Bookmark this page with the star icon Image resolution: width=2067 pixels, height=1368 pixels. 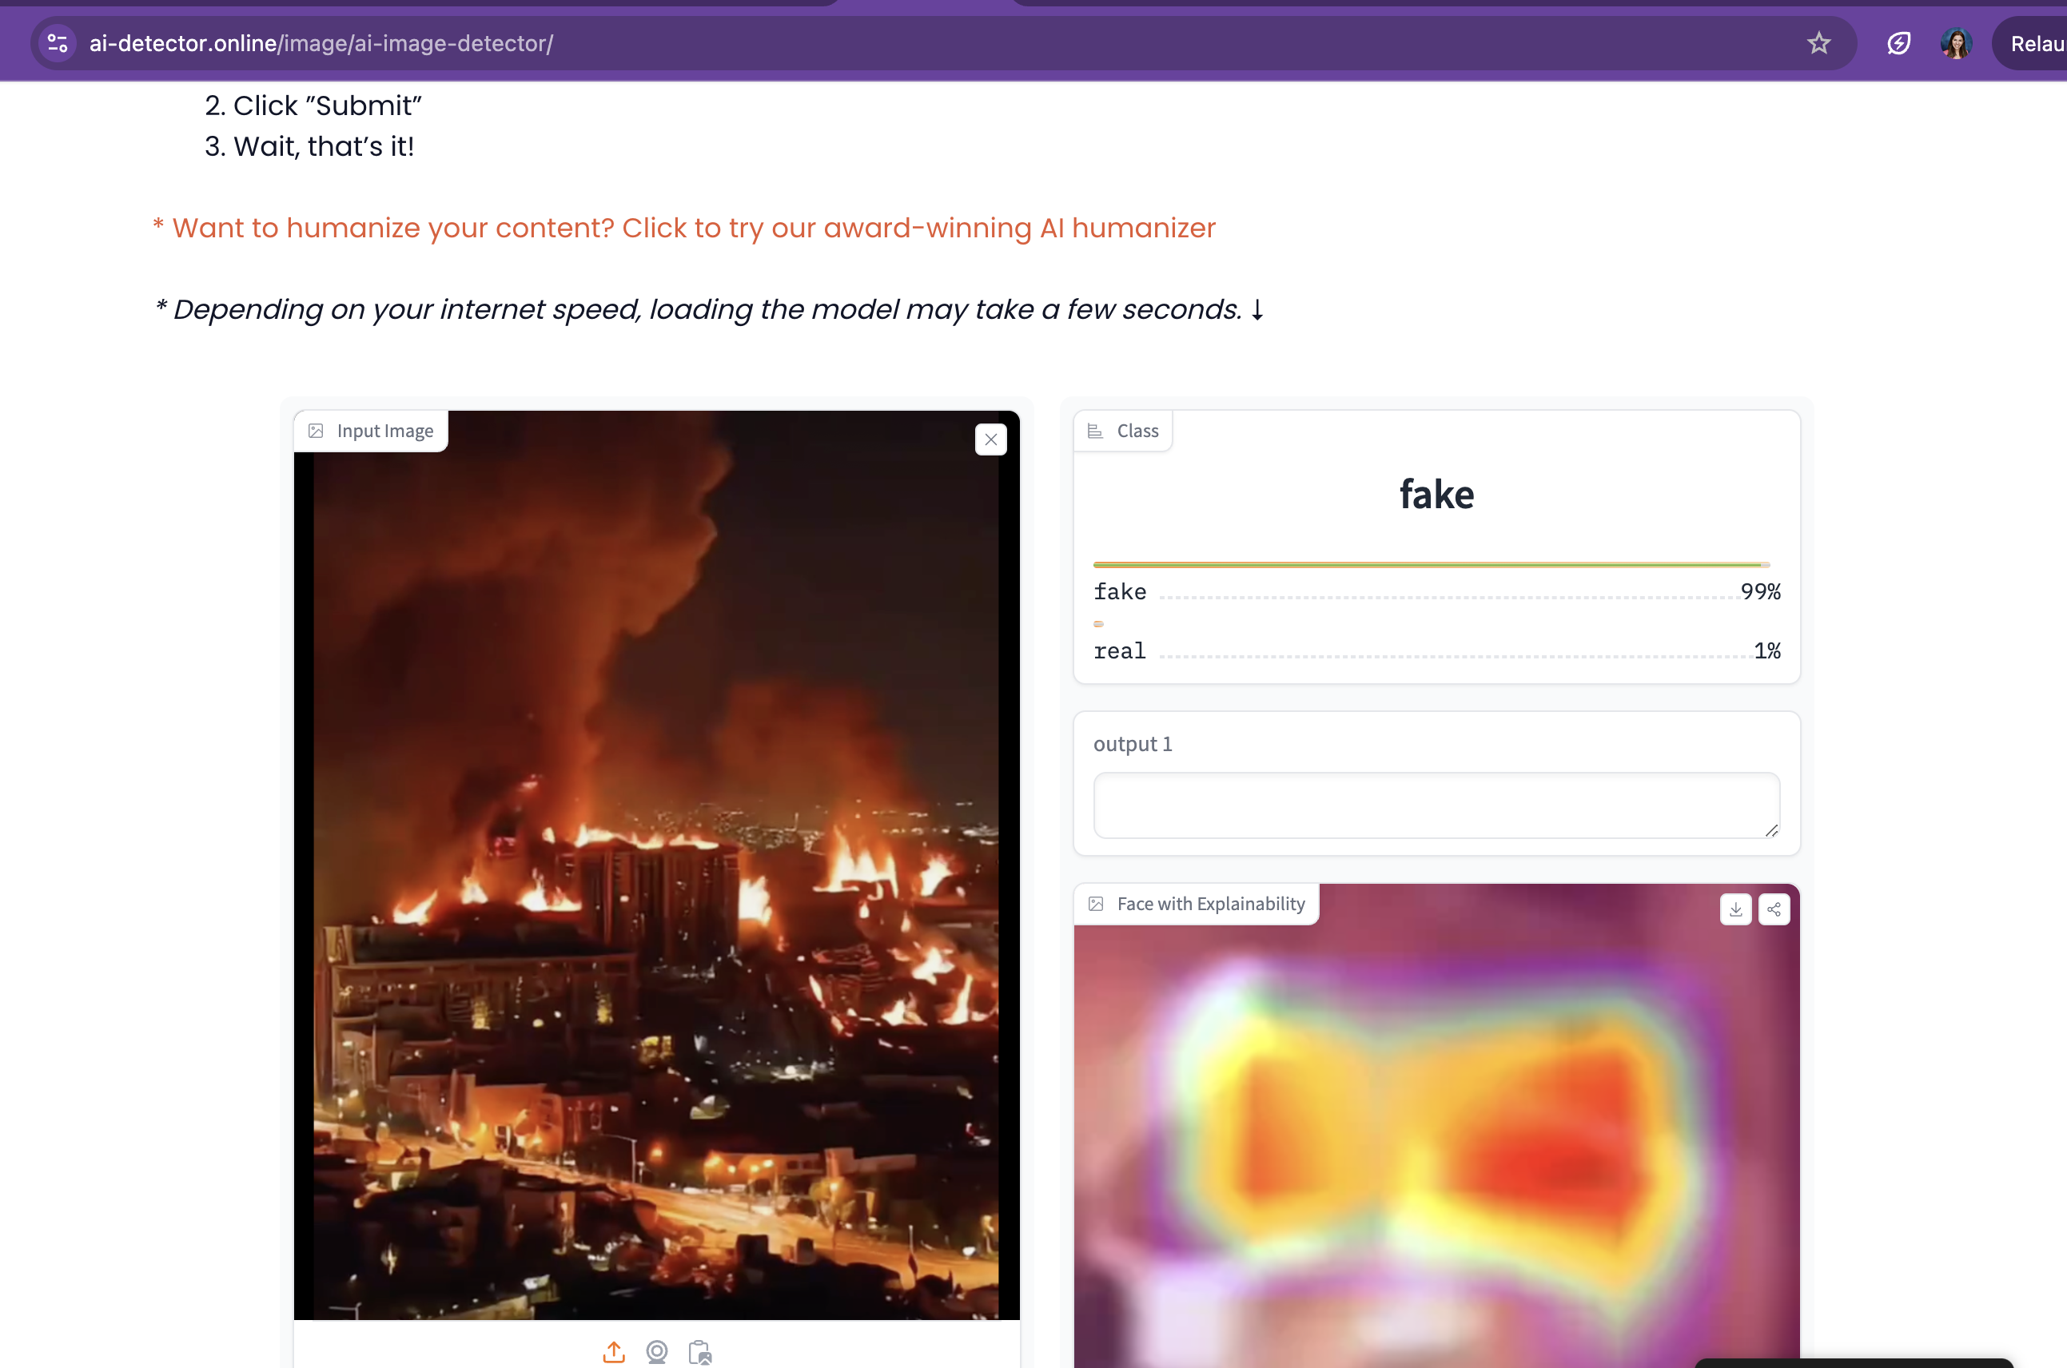(x=1818, y=43)
